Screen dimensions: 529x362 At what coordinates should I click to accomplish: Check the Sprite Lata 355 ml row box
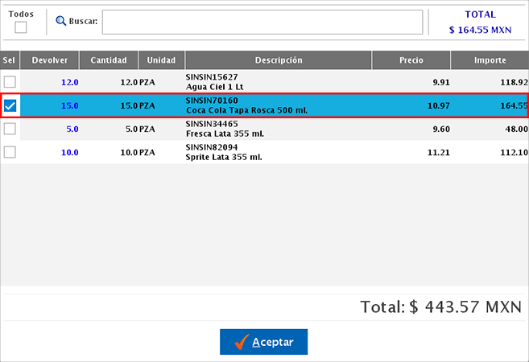pos(10,152)
